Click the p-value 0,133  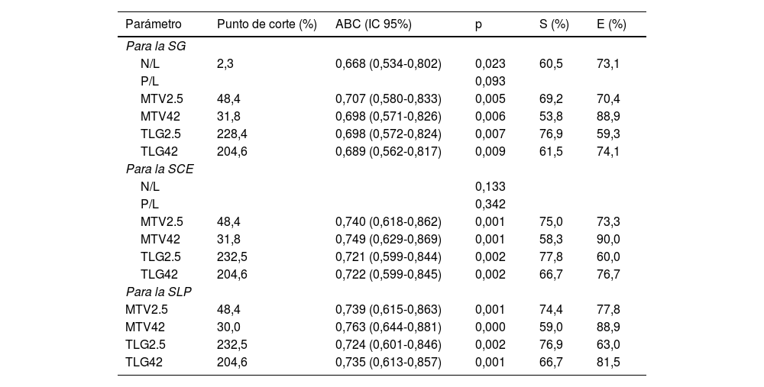point(490,186)
